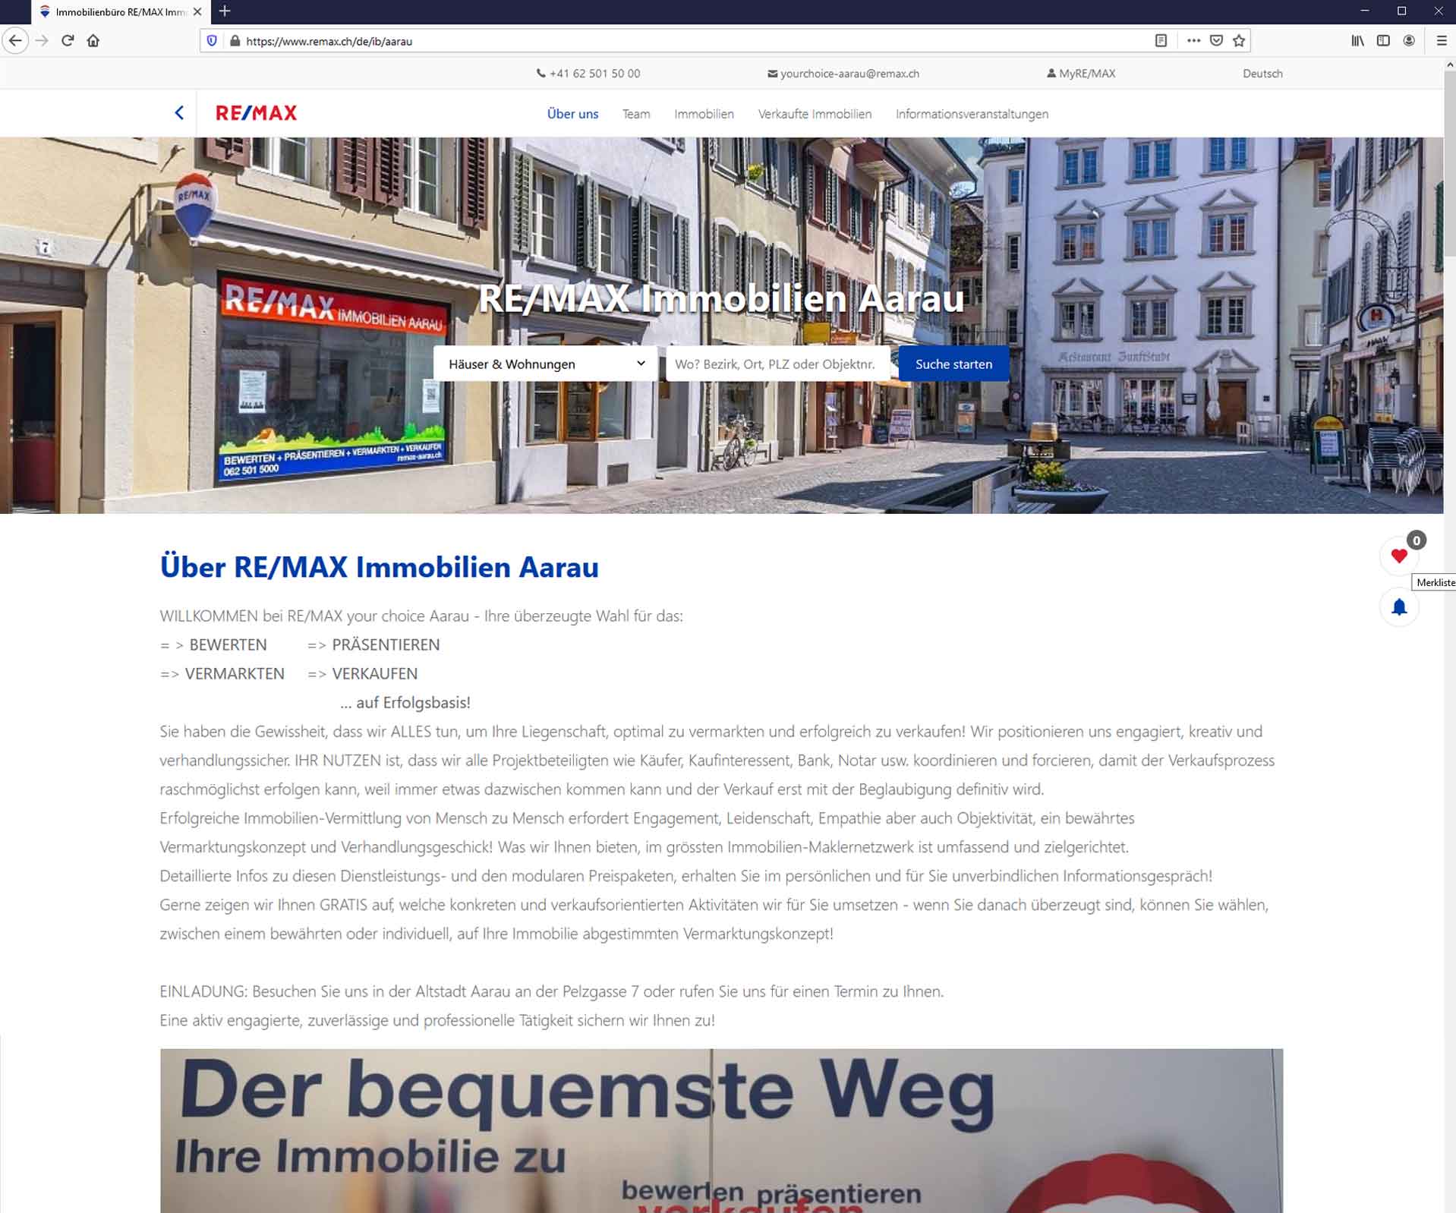
Task: Click the Suche starten button
Action: click(953, 364)
